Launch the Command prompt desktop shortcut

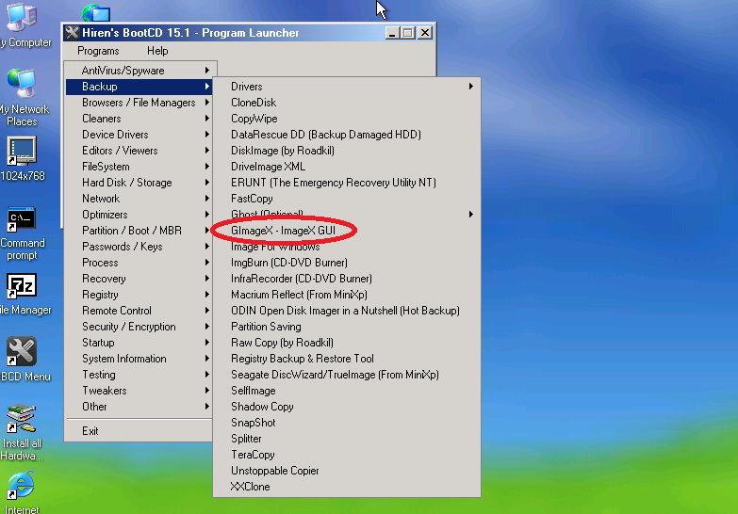tap(22, 218)
